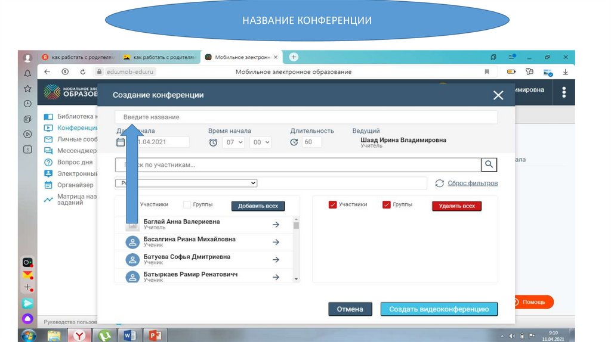611x342 pixels.
Task: Click the PowerPoint icon in taskbar
Action: 155,335
